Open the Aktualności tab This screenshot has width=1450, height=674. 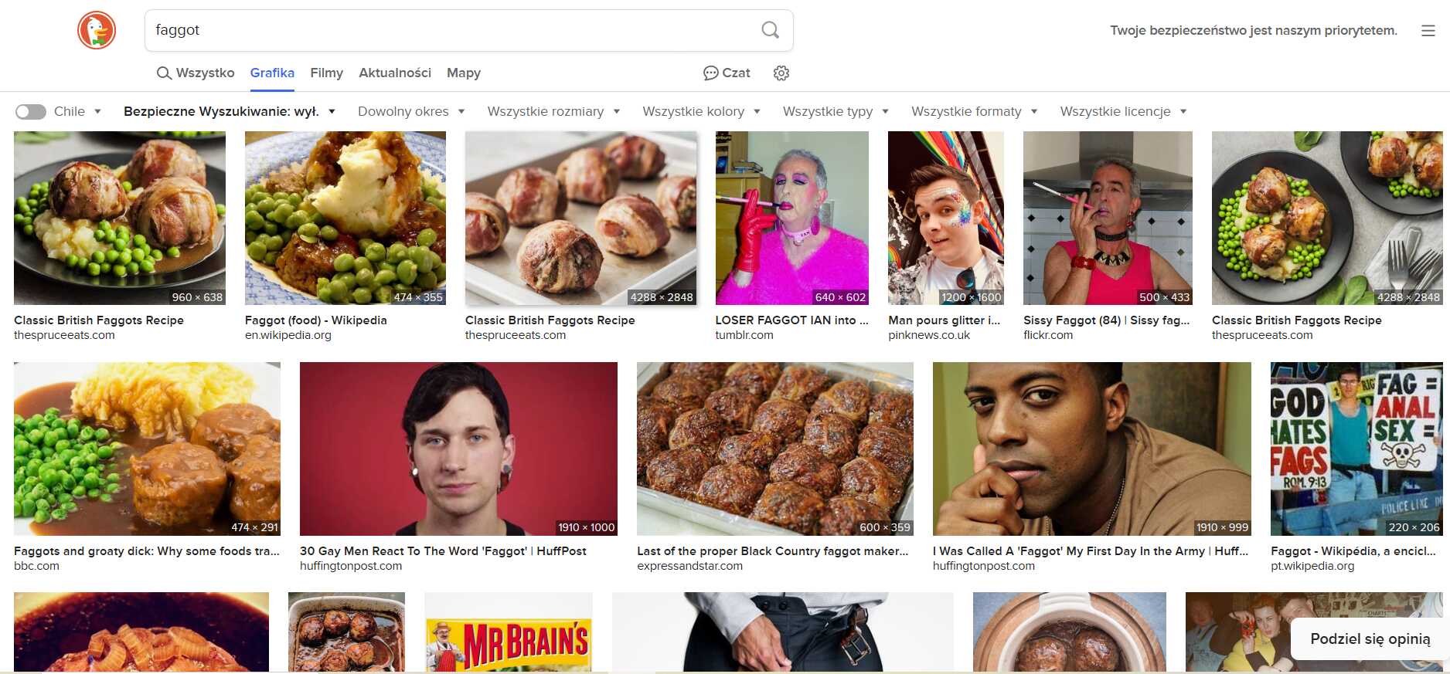click(x=395, y=73)
